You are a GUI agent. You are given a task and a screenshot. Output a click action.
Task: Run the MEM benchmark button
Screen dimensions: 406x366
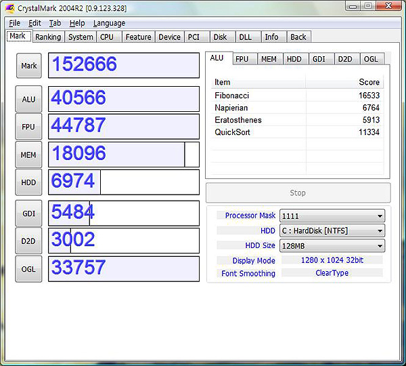tap(28, 155)
